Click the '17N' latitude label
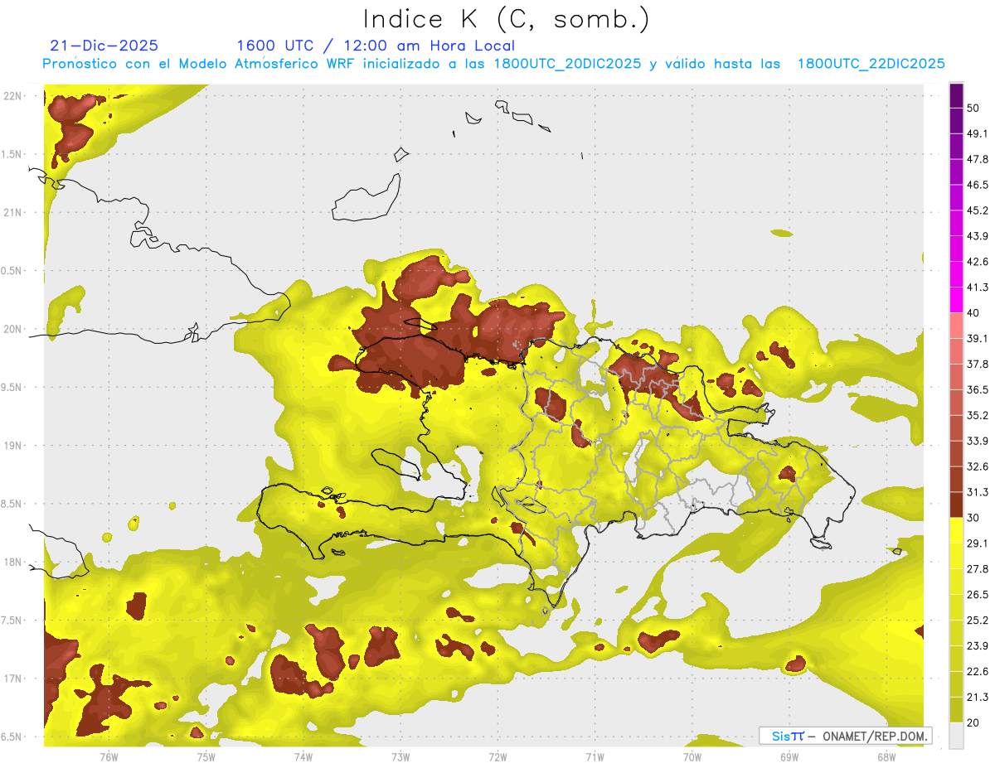The height and width of the screenshot is (768, 995). [x=12, y=679]
